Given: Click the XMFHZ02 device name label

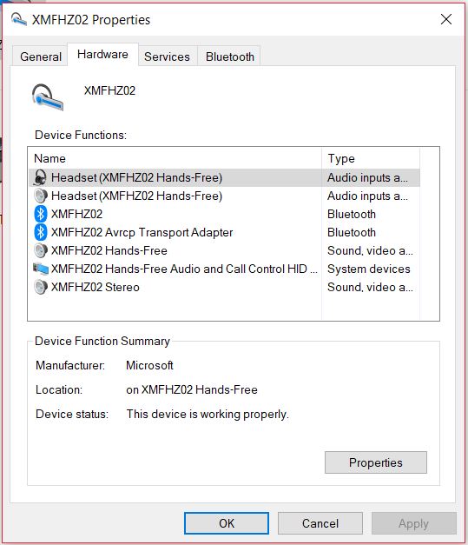Looking at the screenshot, I should coord(109,90).
